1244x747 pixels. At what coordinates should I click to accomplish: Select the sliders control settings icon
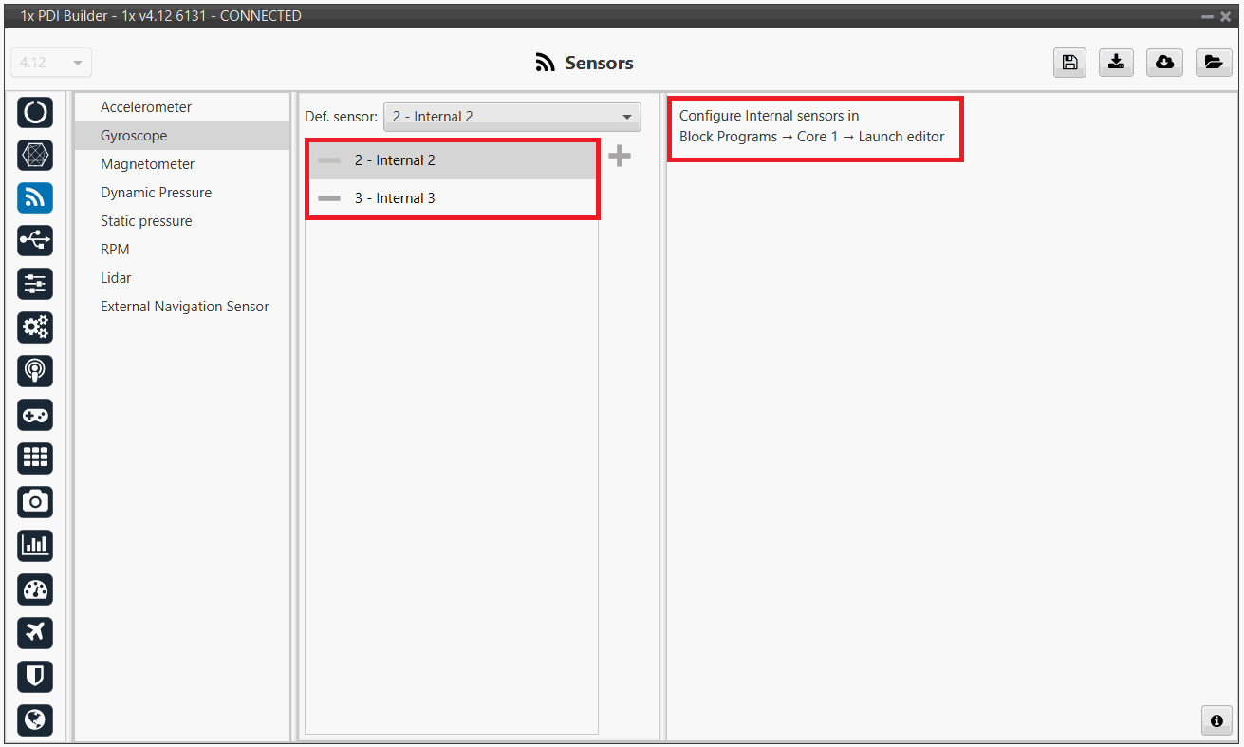pos(35,284)
